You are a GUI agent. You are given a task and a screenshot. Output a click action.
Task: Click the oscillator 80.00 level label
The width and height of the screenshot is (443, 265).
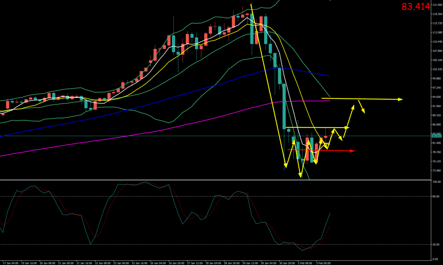click(435, 197)
